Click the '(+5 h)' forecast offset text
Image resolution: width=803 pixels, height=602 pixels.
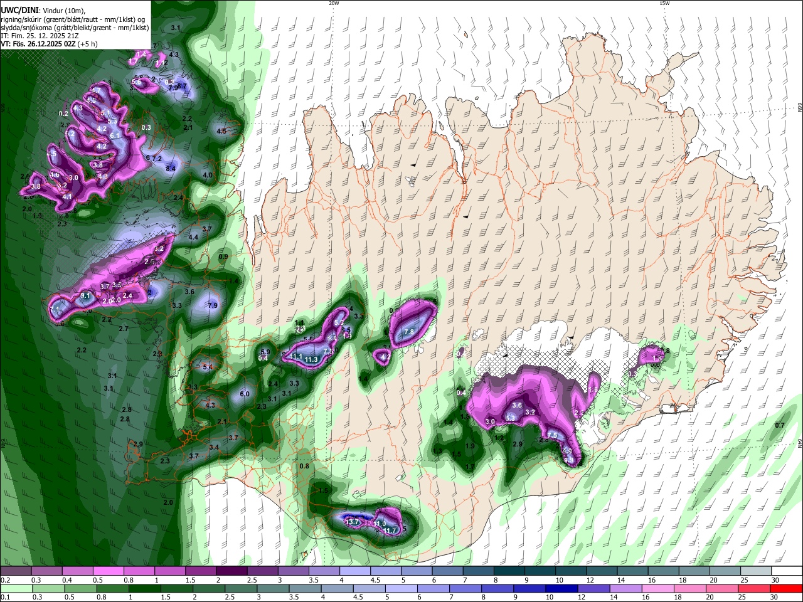[87, 45]
